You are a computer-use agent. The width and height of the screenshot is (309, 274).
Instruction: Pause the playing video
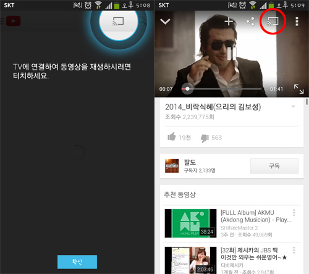[232, 54]
